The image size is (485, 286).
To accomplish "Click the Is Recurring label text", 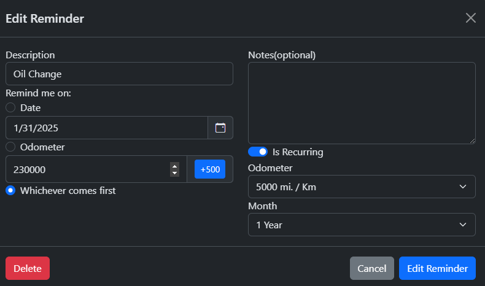I will [298, 152].
